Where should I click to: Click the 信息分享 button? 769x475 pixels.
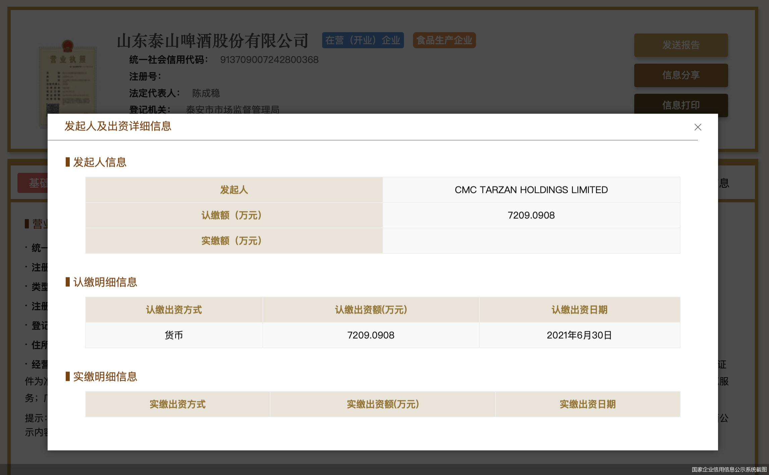click(x=681, y=75)
